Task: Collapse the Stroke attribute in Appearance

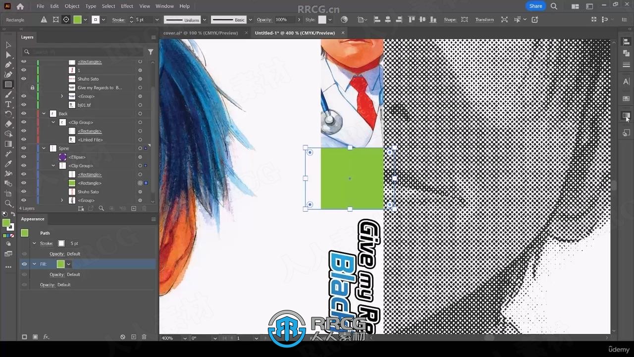Action: [34, 243]
